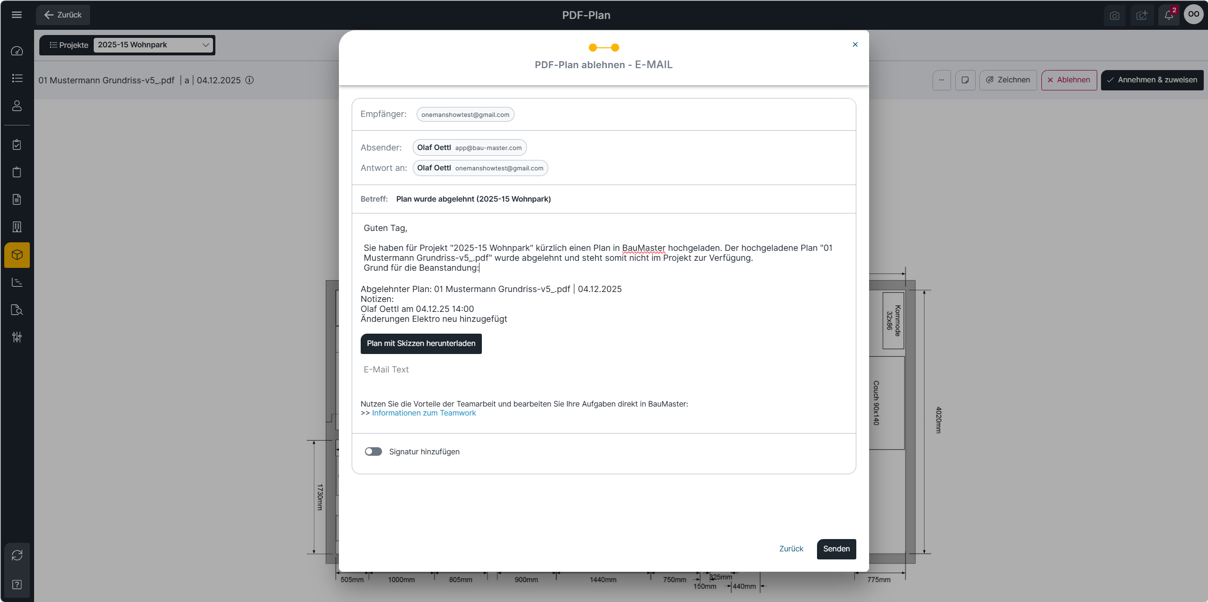Click the Senden button
Viewport: 1208px width, 602px height.
[x=836, y=549]
